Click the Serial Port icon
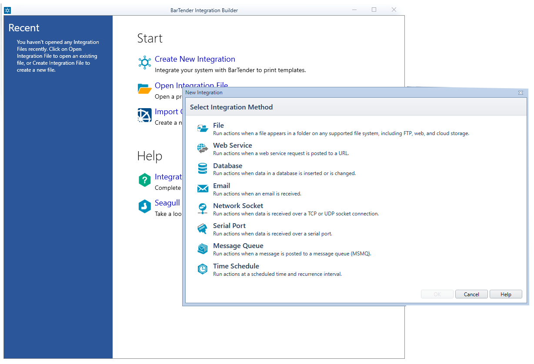This screenshot has height=364, width=534. (203, 229)
